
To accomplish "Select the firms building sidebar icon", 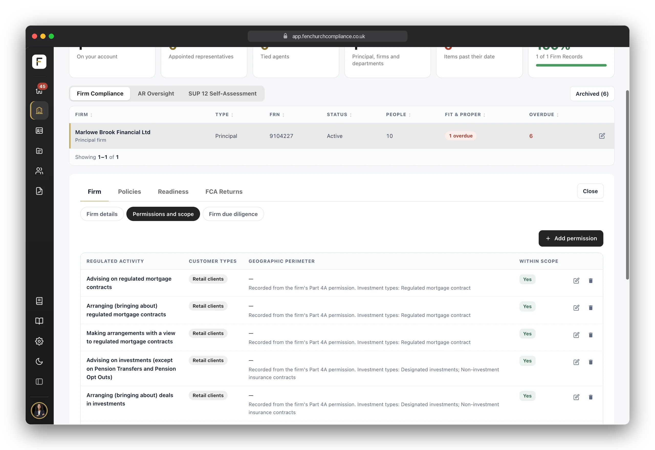I will (x=39, y=110).
